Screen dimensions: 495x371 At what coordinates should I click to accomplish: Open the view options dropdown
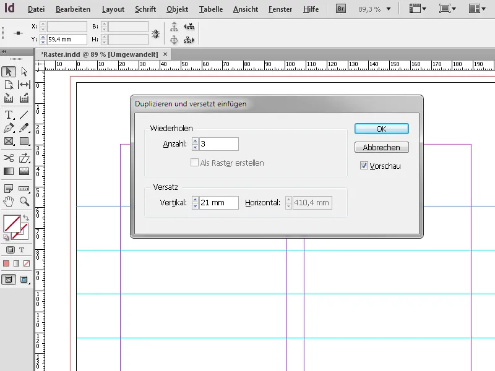click(x=417, y=9)
